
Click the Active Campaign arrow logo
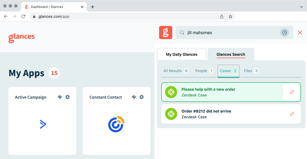(x=43, y=124)
